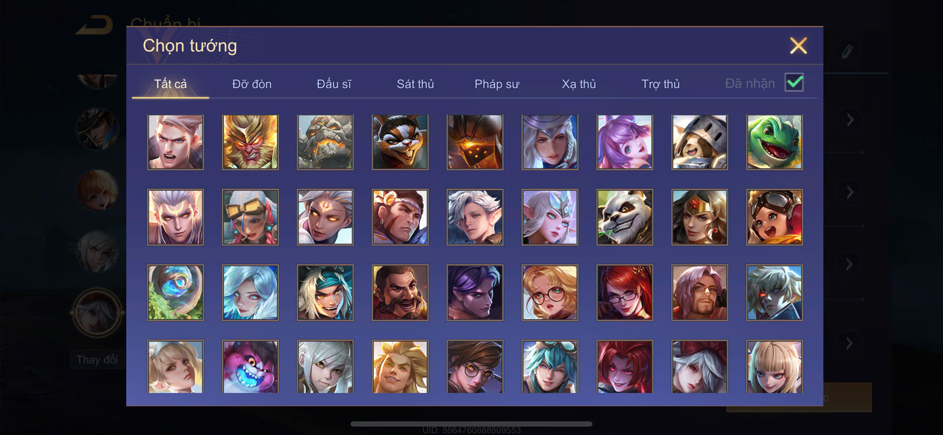Choose the raccoon in knight helmet hero
Image resolution: width=943 pixels, height=435 pixels.
click(699, 142)
